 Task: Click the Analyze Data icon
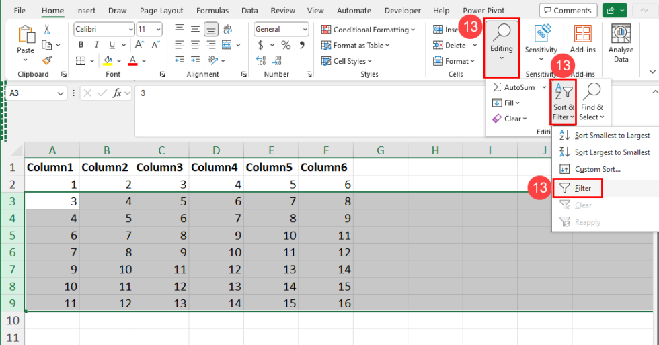coord(621,44)
